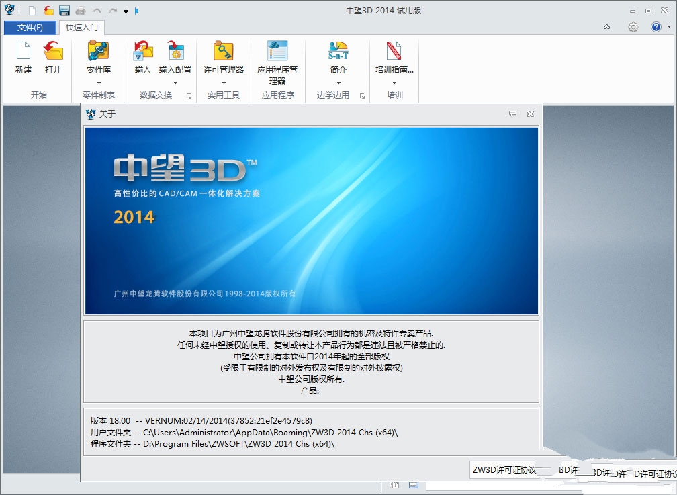Click the save disk icon in quick access toolbar
The image size is (677, 495).
pyautogui.click(x=64, y=11)
